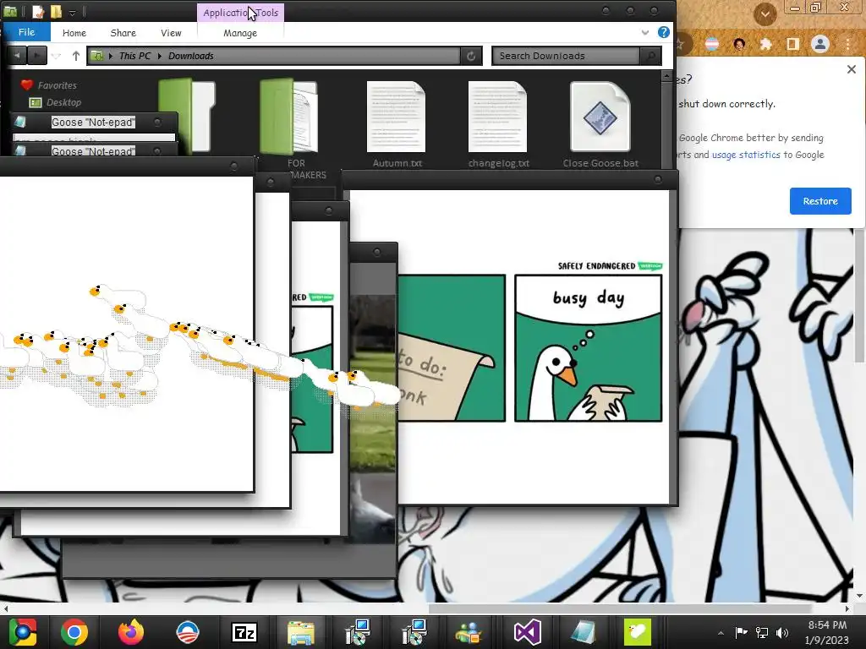The height and width of the screenshot is (649, 866).
Task: Open the notepad taskbar icon
Action: coord(582,632)
